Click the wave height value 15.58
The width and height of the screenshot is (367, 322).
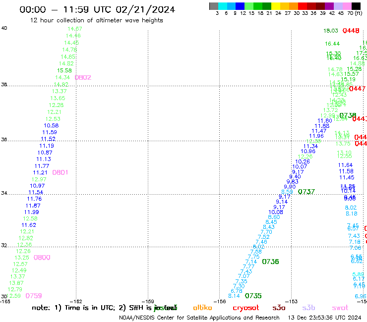pos(64,70)
